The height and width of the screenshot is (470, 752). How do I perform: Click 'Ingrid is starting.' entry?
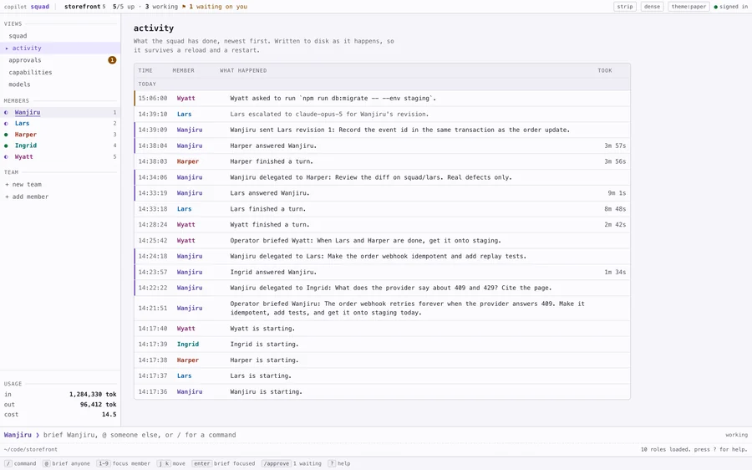pos(382,345)
